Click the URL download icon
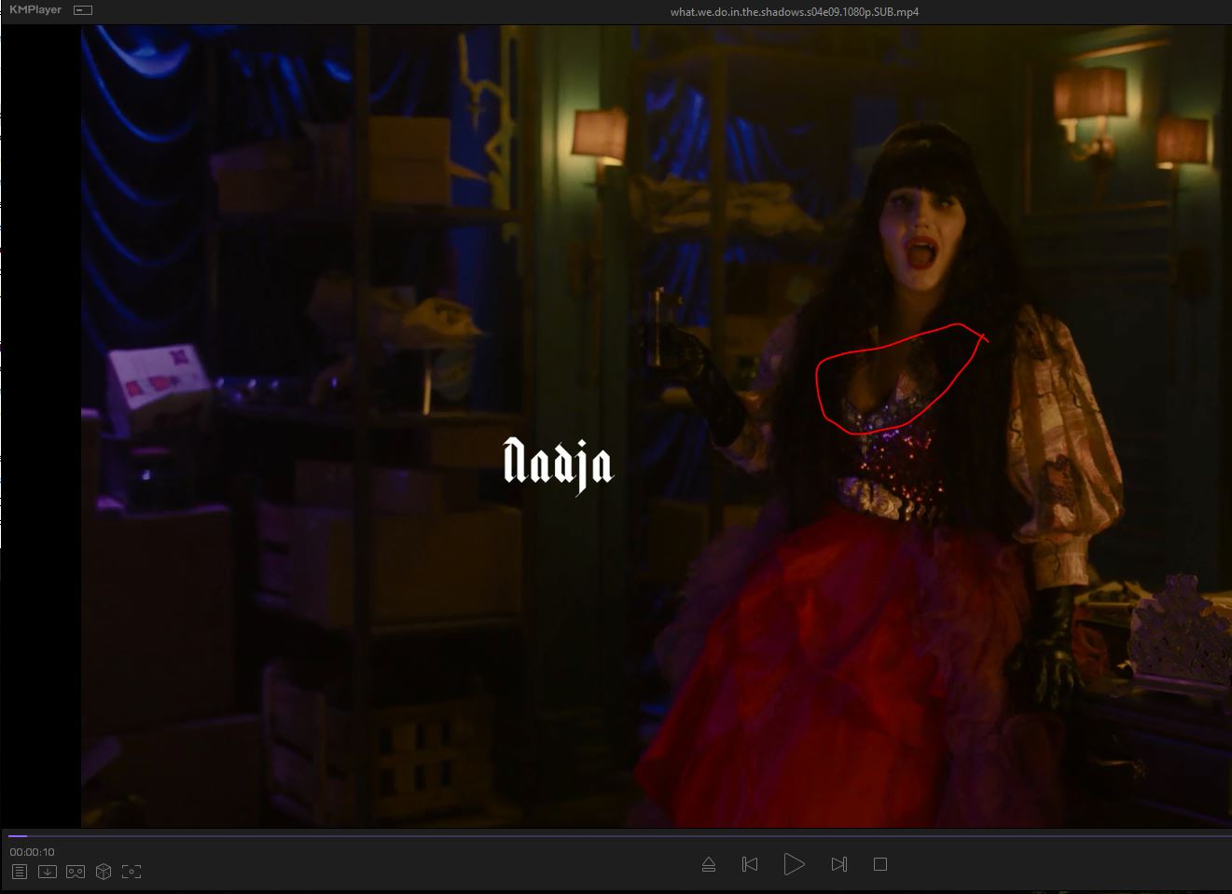Viewport: 1232px width, 894px height. (48, 872)
